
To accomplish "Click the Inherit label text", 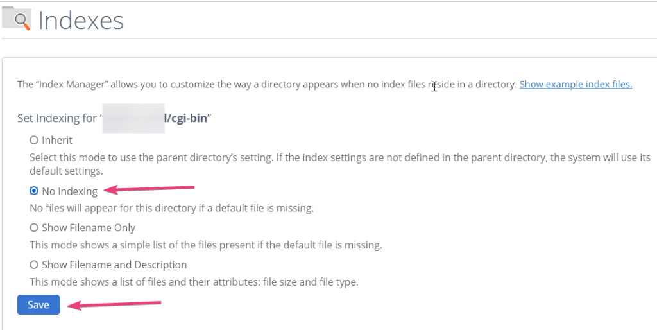I will click(x=57, y=140).
